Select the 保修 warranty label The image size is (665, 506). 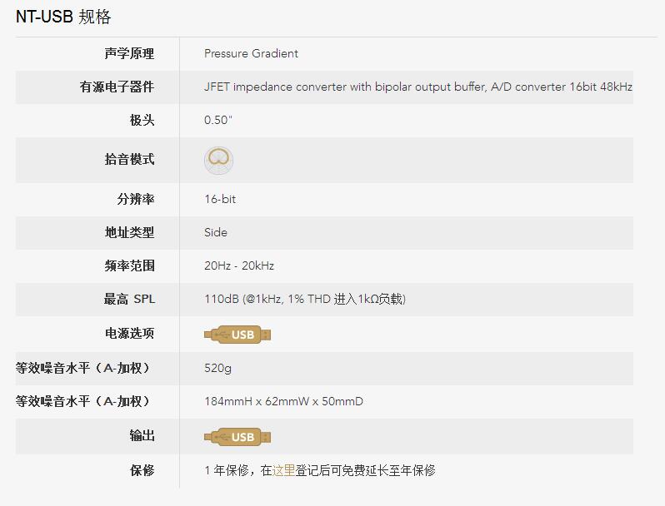(x=142, y=470)
